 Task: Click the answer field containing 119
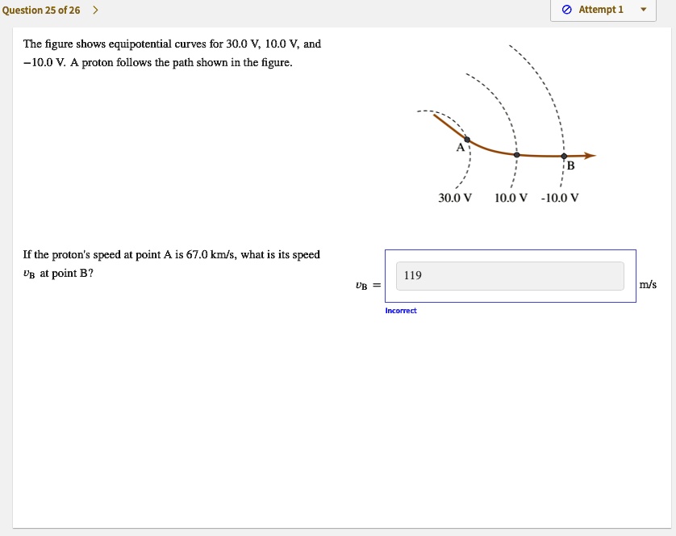[x=510, y=275]
